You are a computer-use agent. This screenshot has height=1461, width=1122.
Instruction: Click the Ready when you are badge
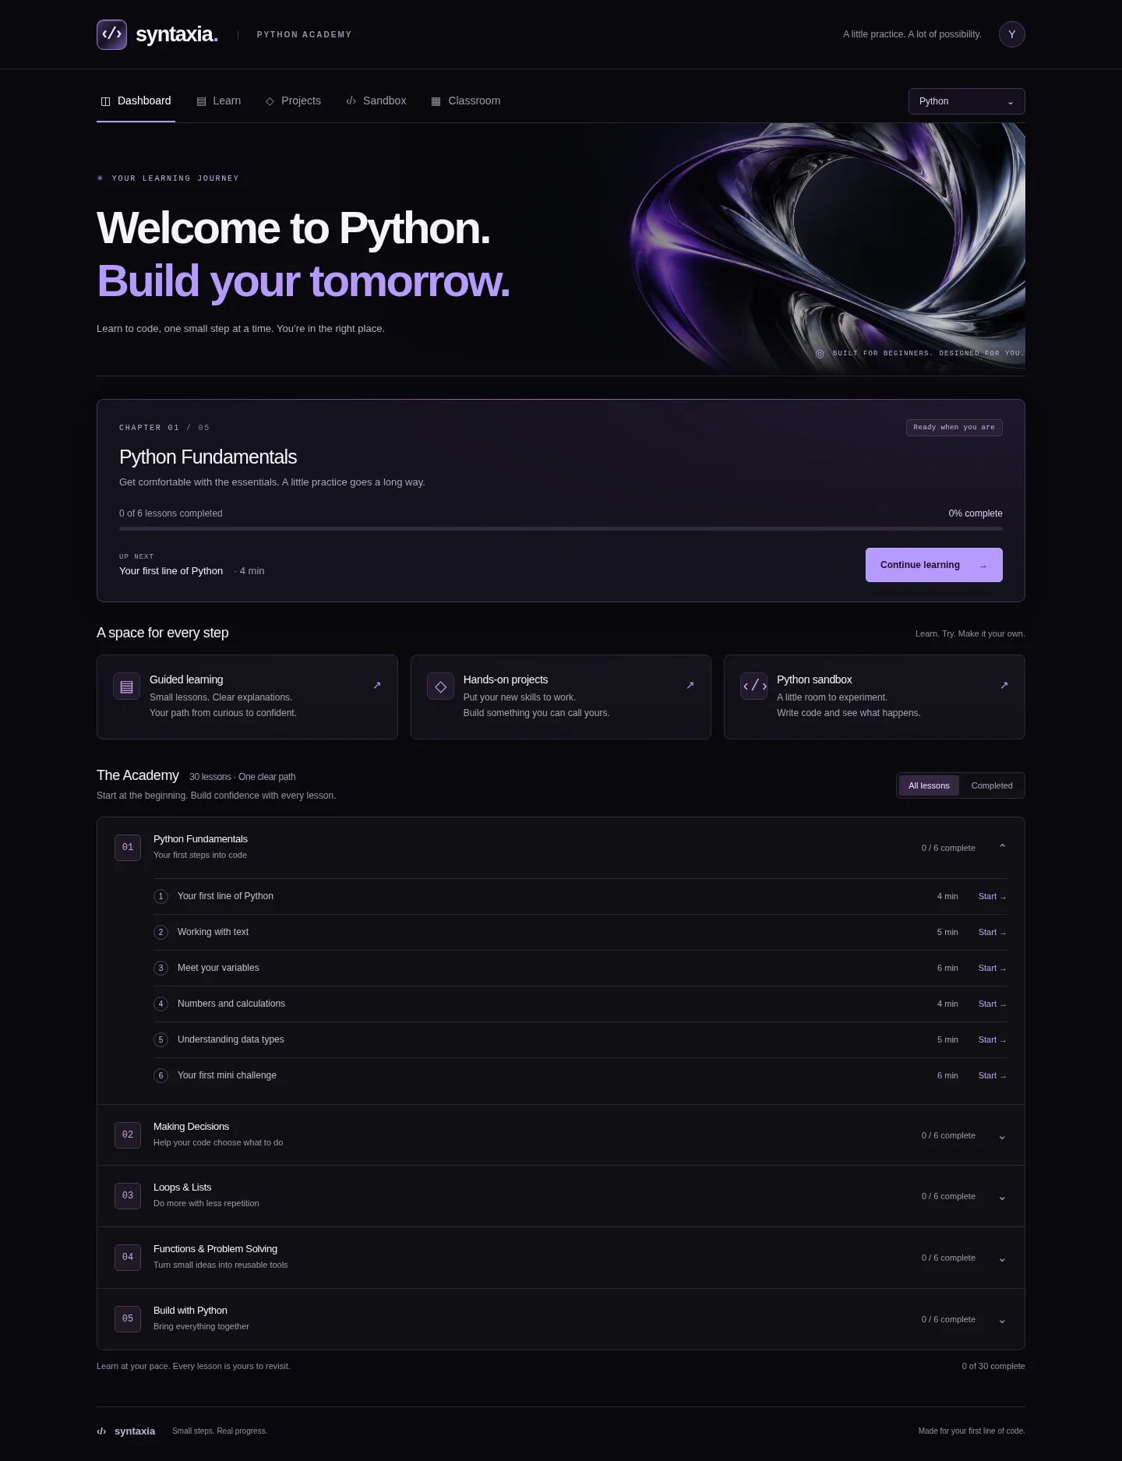tap(954, 428)
